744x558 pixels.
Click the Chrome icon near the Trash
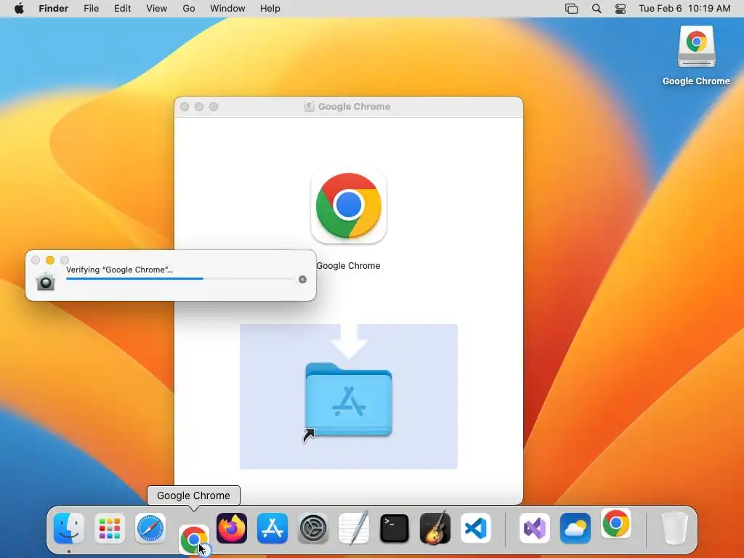point(616,523)
